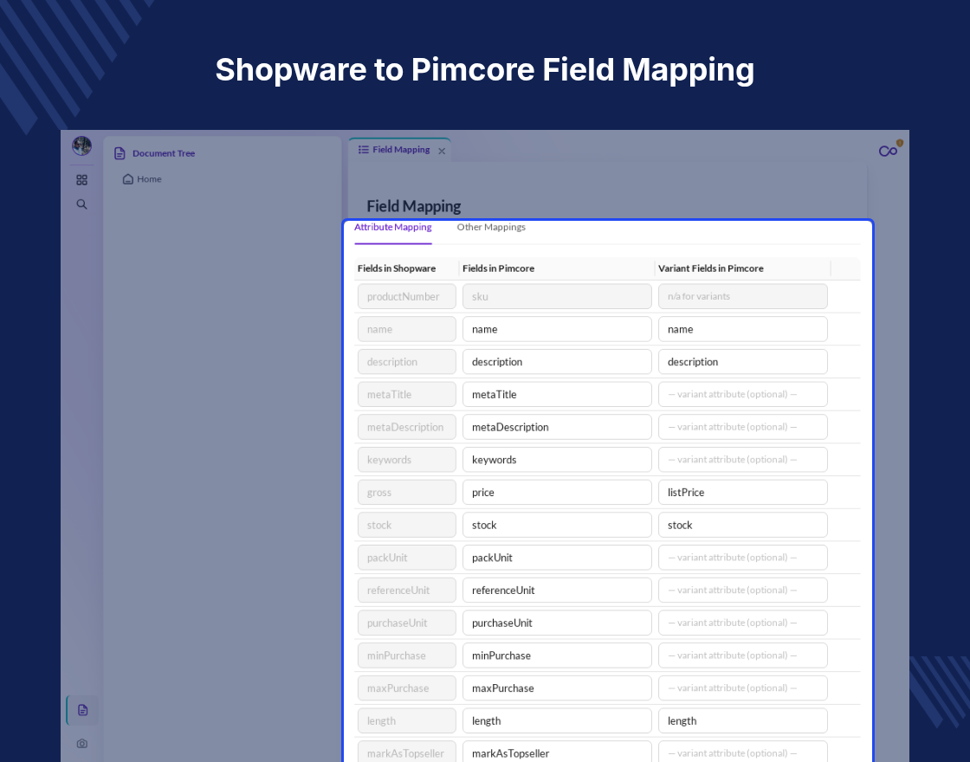Click the variant field for name
This screenshot has height=762, width=970.
click(742, 329)
